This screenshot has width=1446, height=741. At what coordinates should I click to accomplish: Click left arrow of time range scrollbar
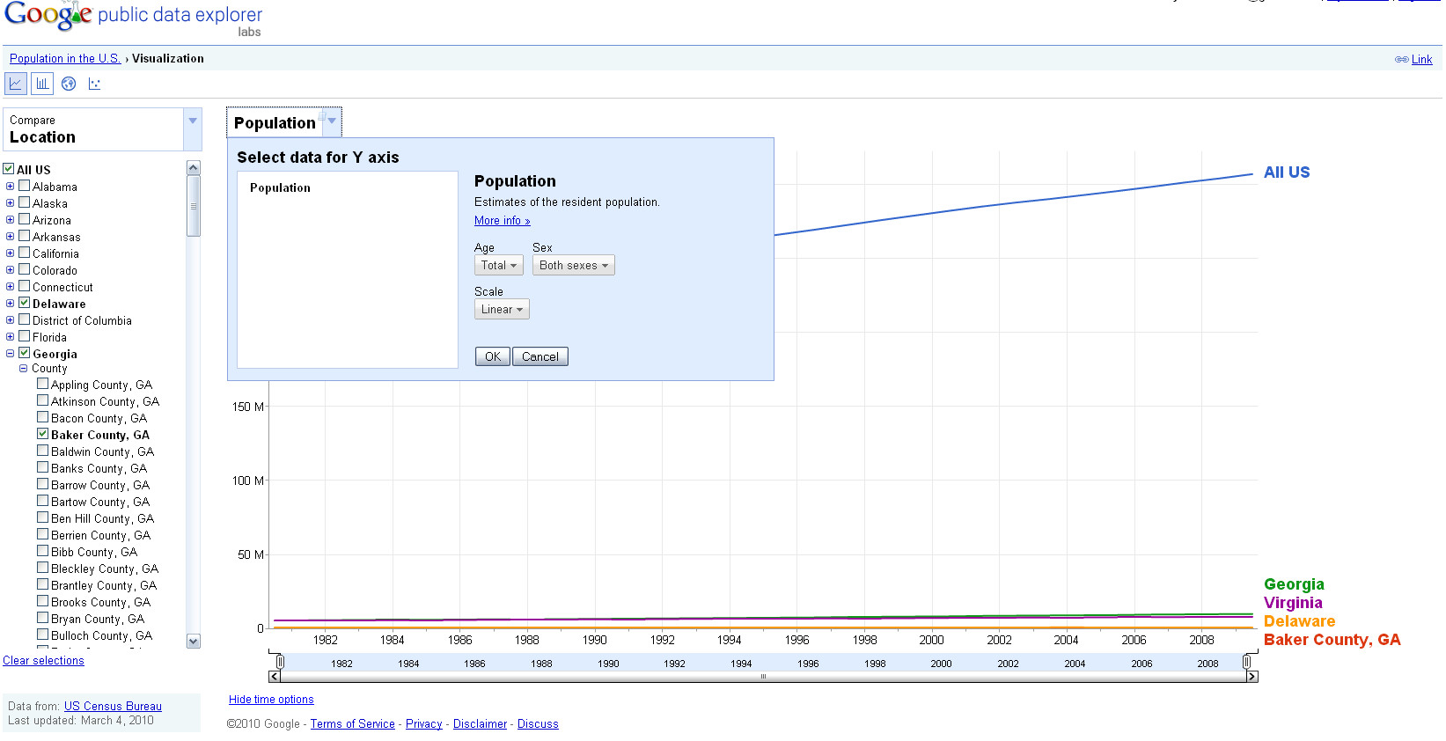[275, 677]
